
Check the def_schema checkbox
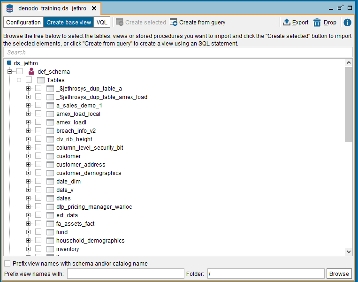[19, 71]
